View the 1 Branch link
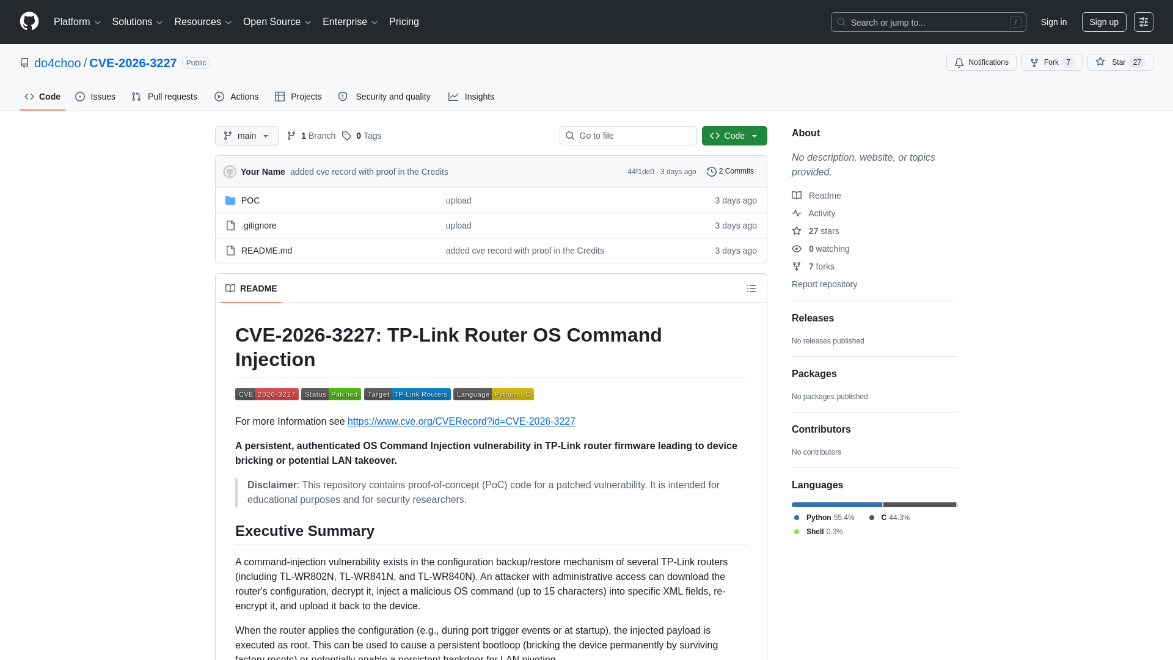The image size is (1173, 660). (x=311, y=136)
